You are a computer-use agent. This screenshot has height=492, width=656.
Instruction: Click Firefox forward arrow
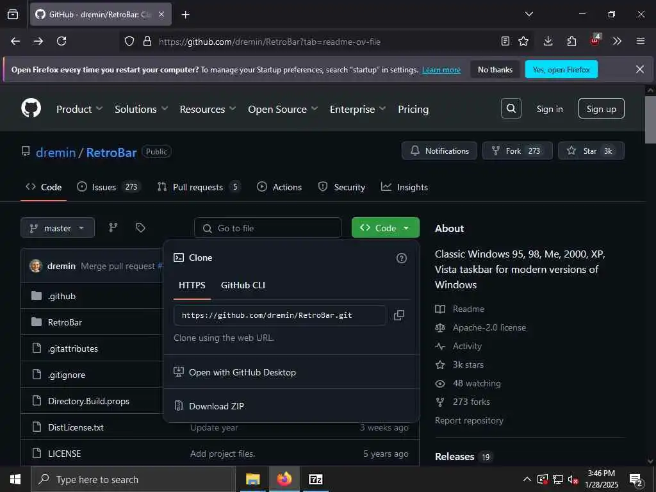pos(38,41)
